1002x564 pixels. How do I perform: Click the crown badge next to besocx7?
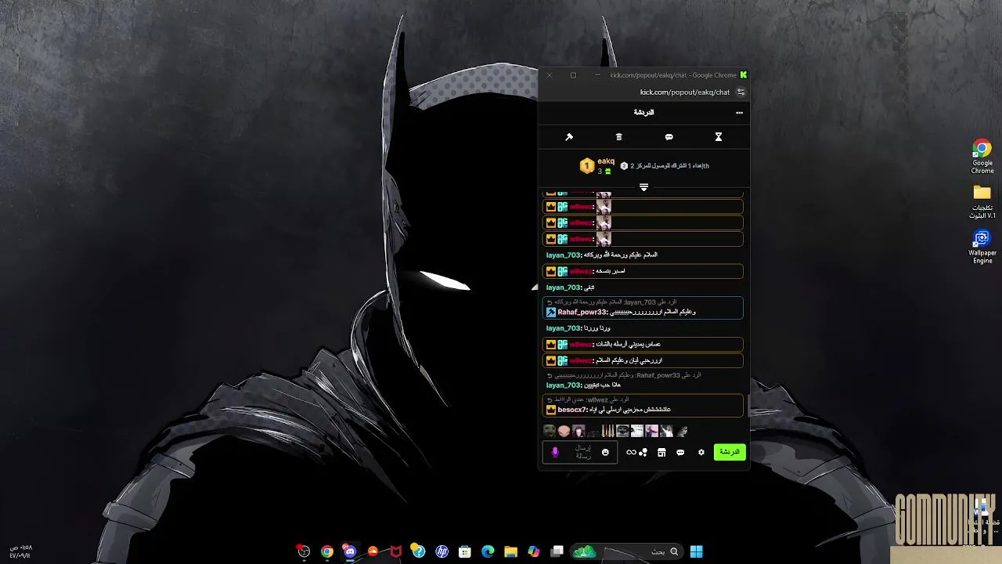[x=550, y=410]
